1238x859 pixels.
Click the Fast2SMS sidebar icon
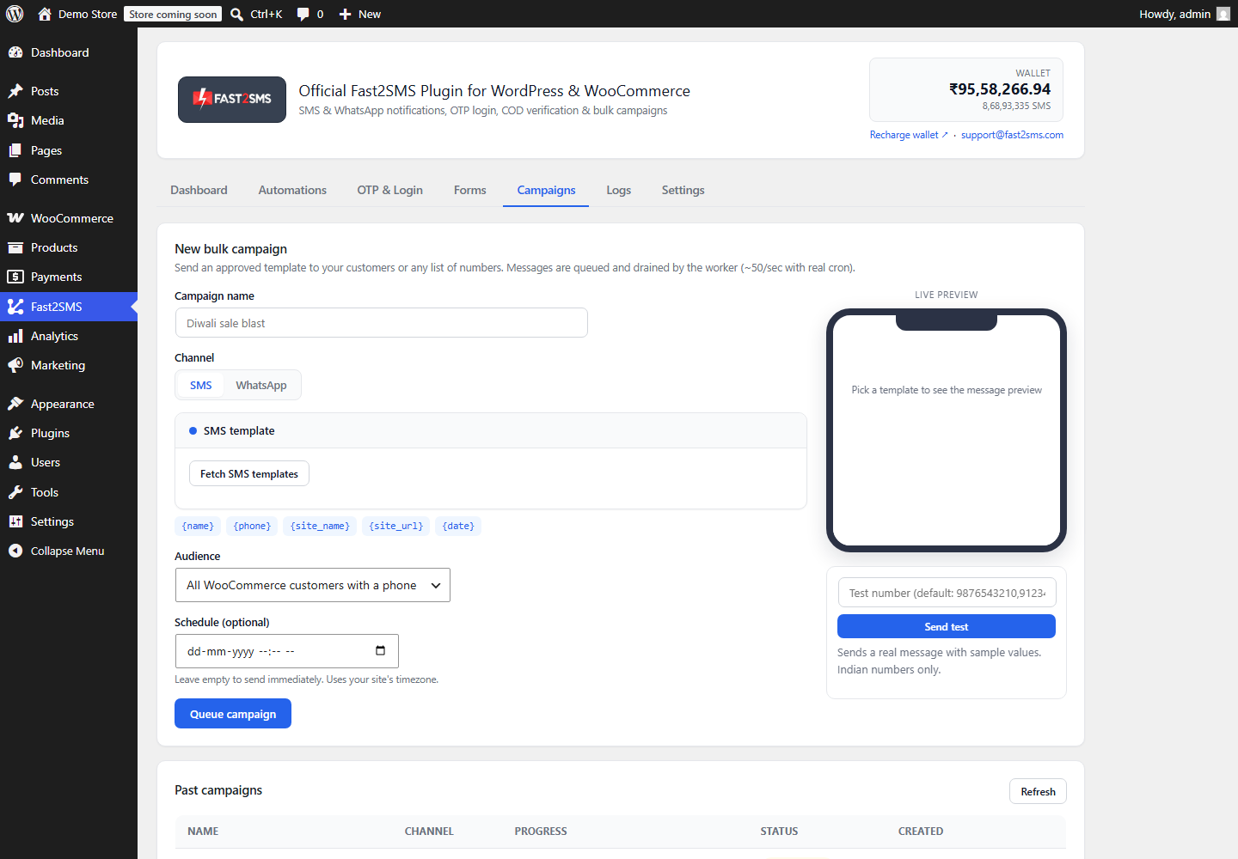point(15,307)
